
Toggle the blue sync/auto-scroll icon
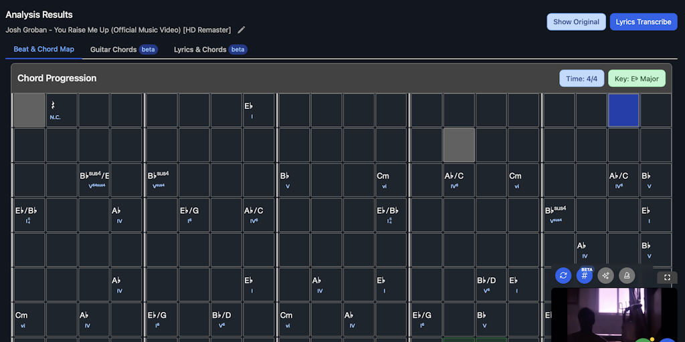click(x=563, y=275)
